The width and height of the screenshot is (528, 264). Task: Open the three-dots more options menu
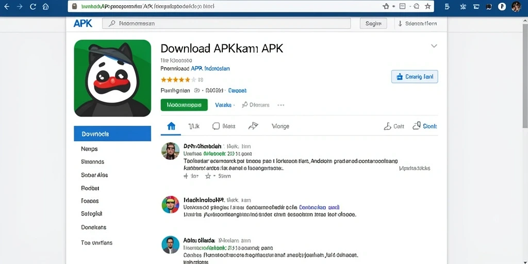pos(281,105)
